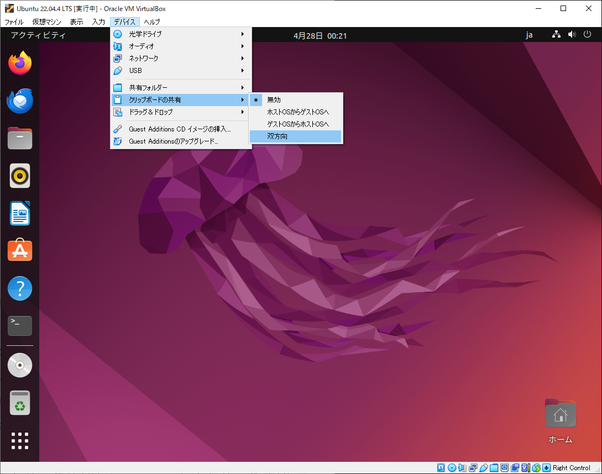Open Ubuntu Software store icon
Viewport: 602px width, 474px height.
coord(20,250)
